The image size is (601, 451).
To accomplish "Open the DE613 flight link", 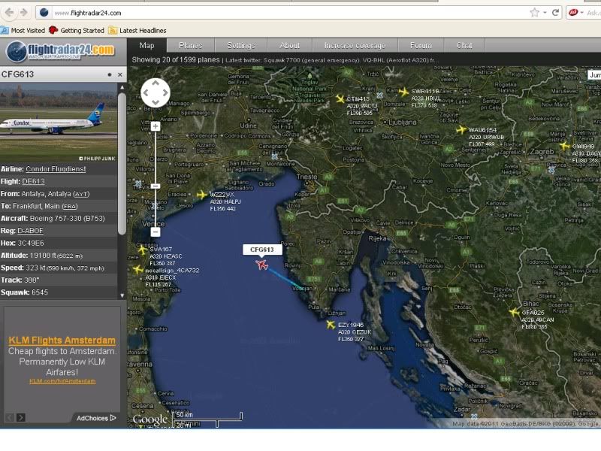I will [x=33, y=181].
